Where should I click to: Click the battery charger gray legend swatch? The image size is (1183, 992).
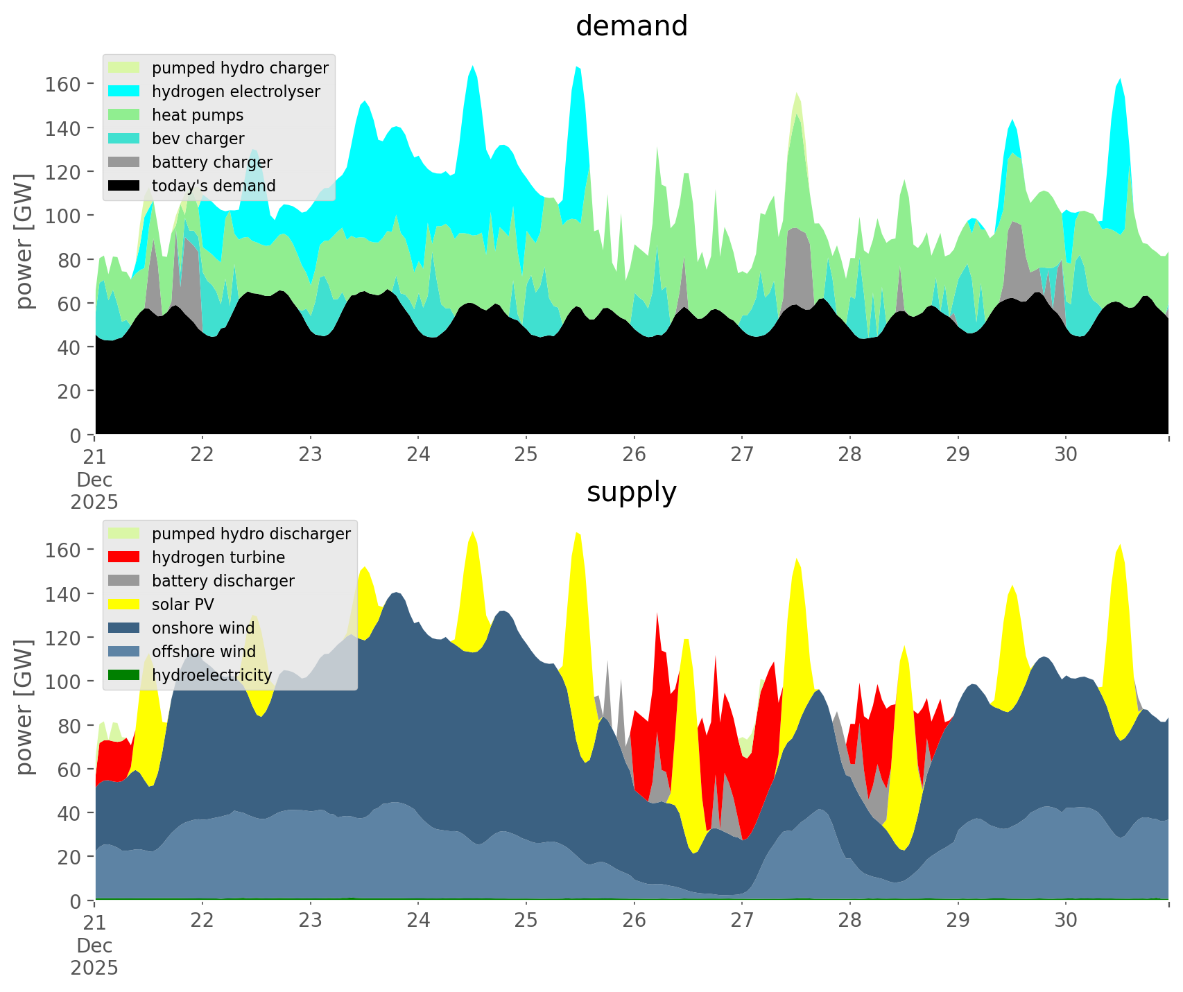(x=125, y=162)
